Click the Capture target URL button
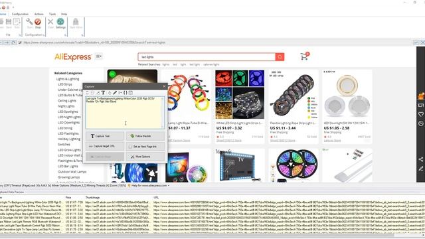 pos(105,146)
